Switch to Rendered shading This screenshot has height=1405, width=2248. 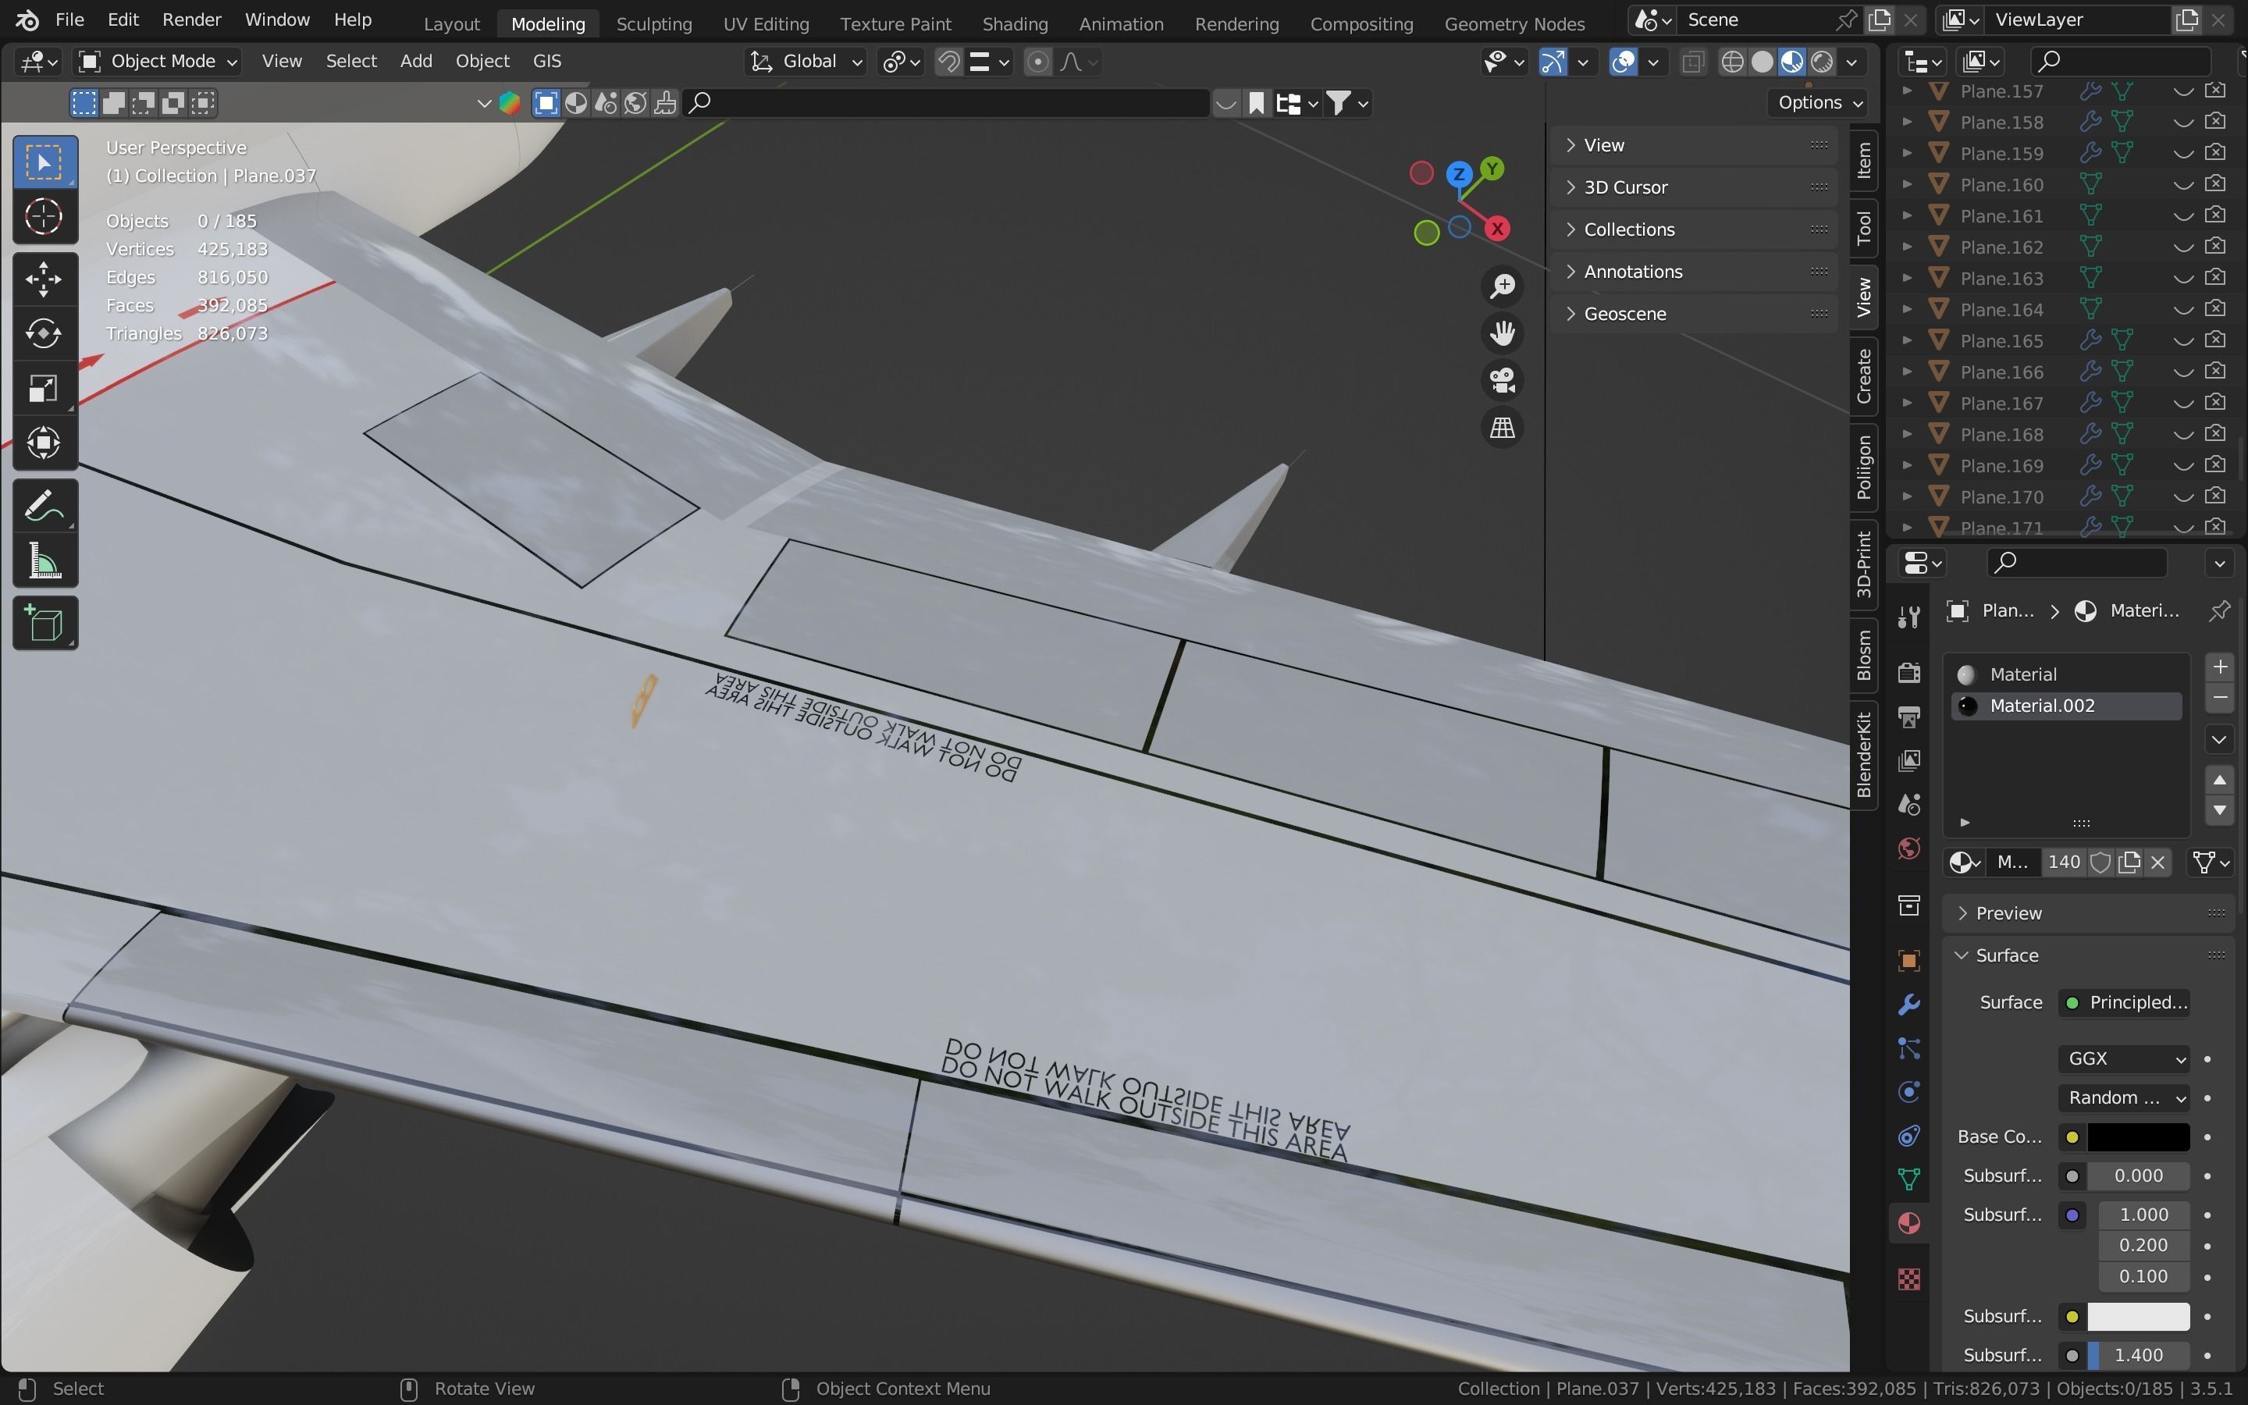pyautogui.click(x=1822, y=62)
